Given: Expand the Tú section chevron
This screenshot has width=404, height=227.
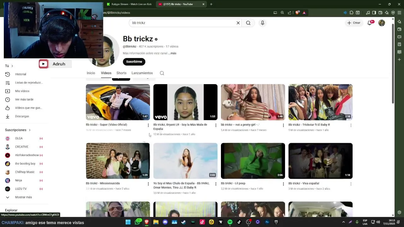Looking at the screenshot, I should point(12,66).
